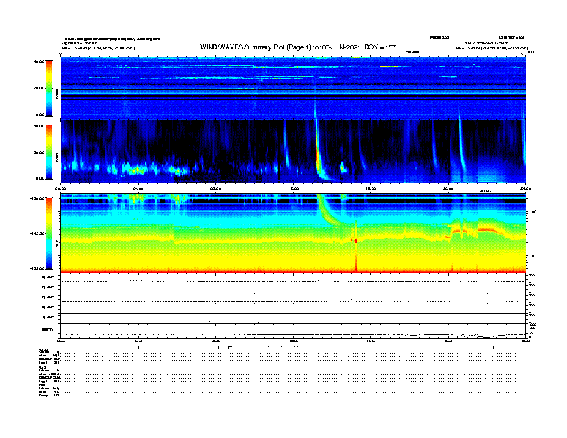Click the 30.00 label on RAD1 scale
The height and width of the screenshot is (438, 567).
tap(39, 152)
